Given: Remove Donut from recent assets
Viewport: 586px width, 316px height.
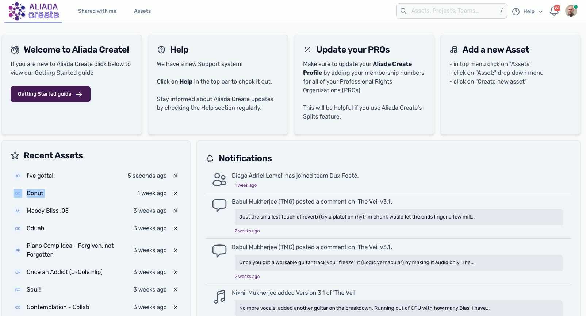Looking at the screenshot, I should pos(176,193).
